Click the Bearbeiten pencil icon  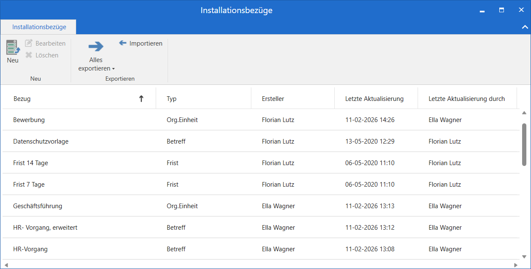pyautogui.click(x=29, y=43)
